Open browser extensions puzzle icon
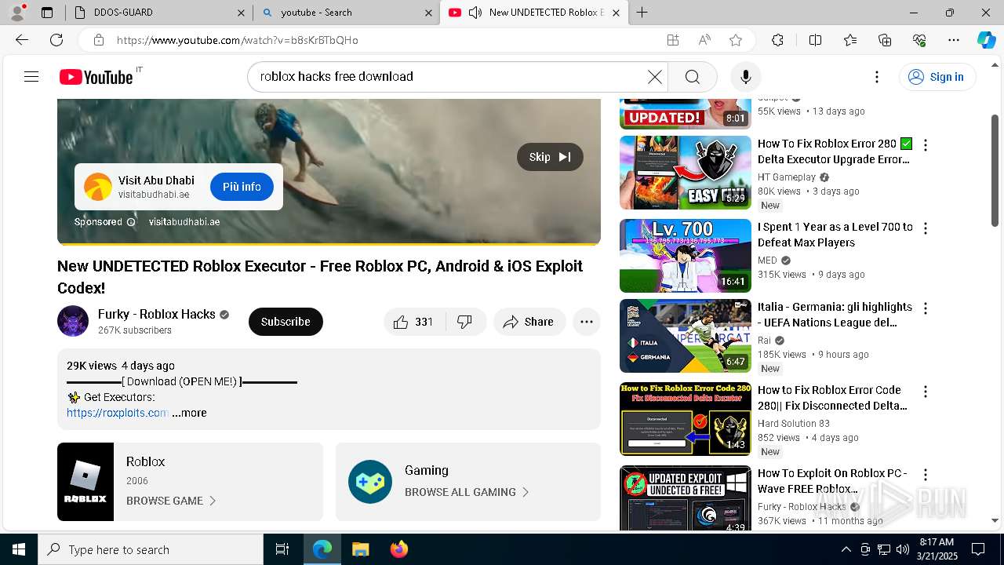The width and height of the screenshot is (1004, 565). (777, 40)
